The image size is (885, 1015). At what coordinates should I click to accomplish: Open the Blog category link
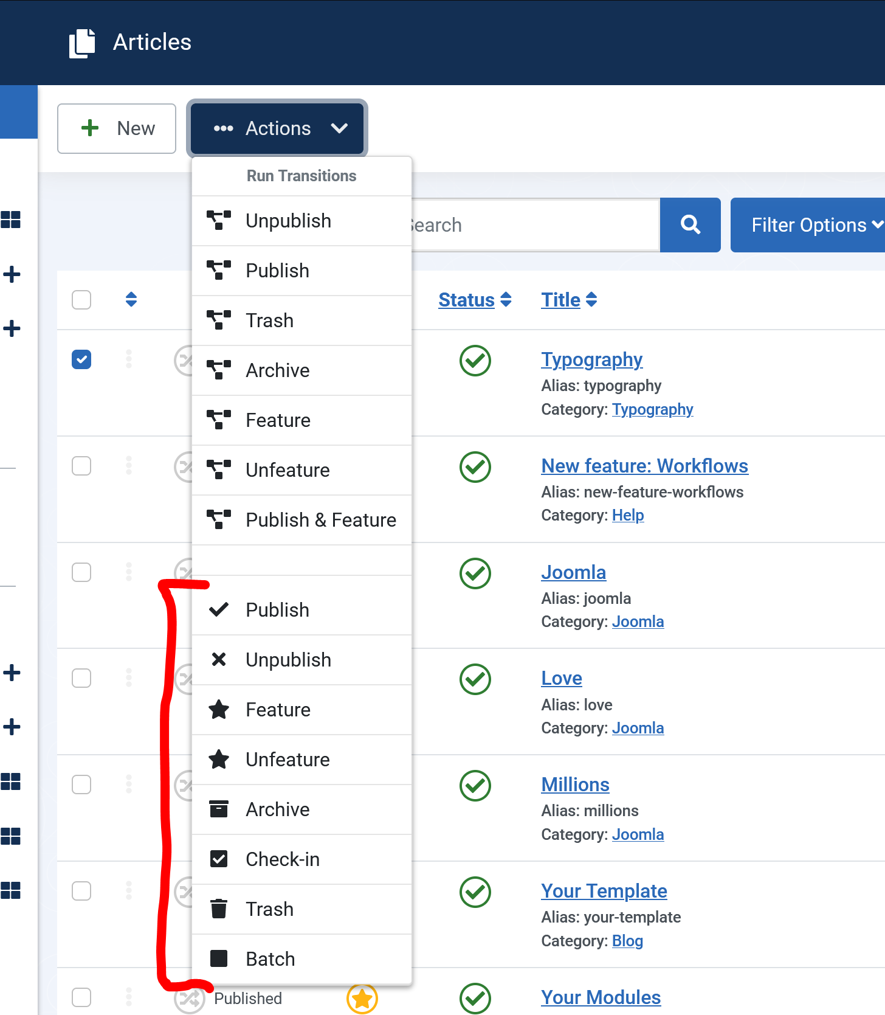point(627,941)
